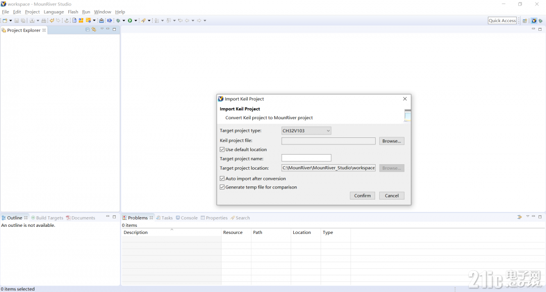Expand the Debug icon dropdown arrow

tap(124, 21)
